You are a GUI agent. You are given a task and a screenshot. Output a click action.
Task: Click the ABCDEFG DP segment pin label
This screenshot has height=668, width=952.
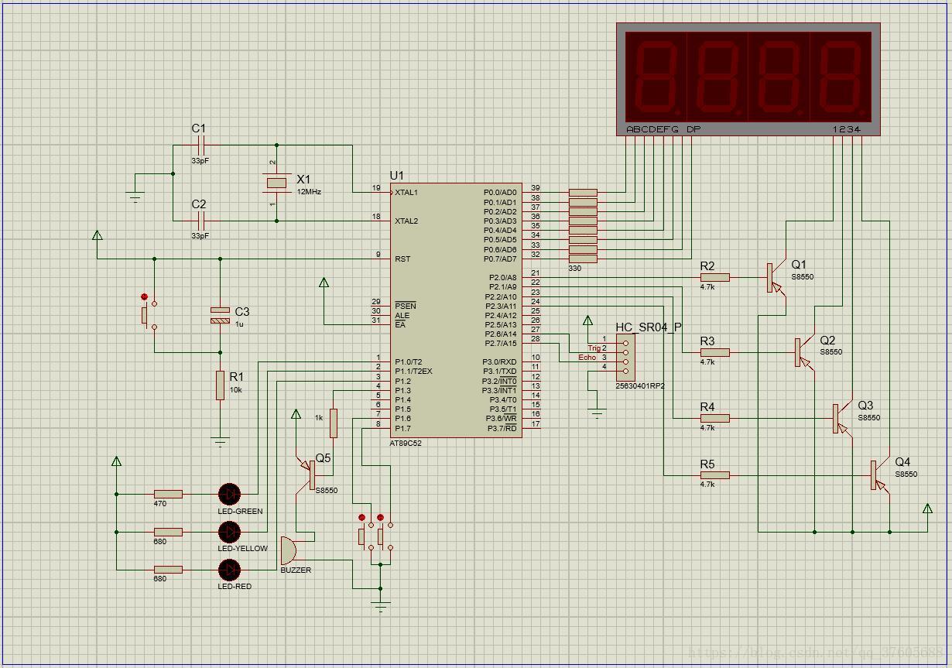663,129
